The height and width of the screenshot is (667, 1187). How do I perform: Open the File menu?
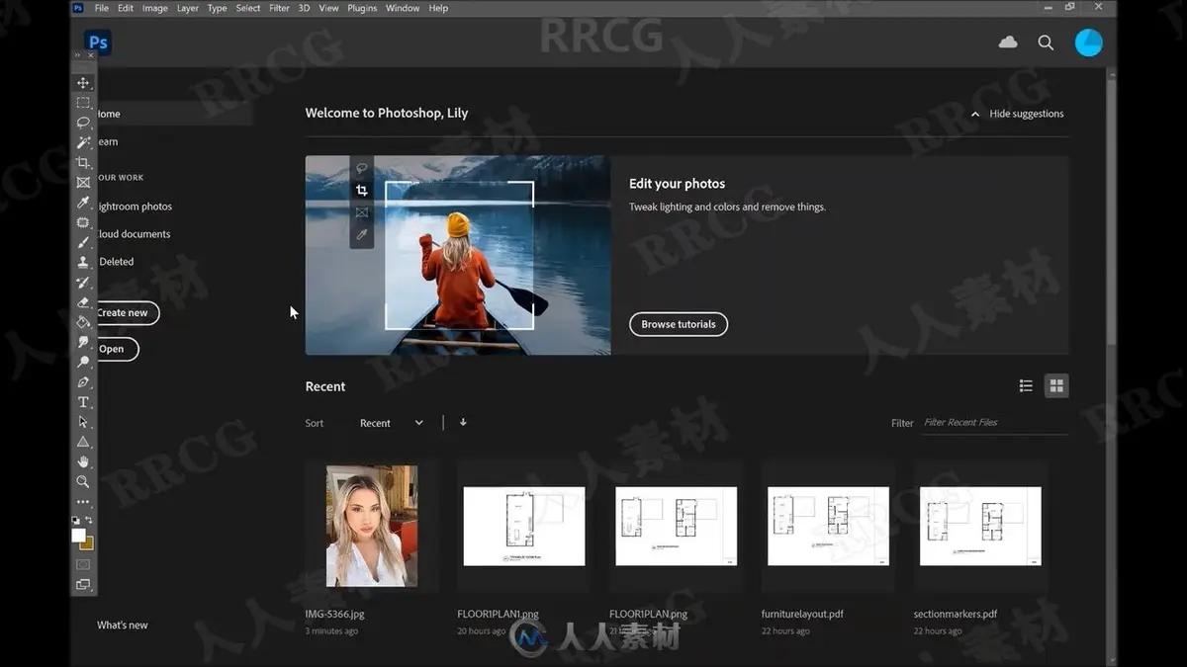pyautogui.click(x=102, y=8)
